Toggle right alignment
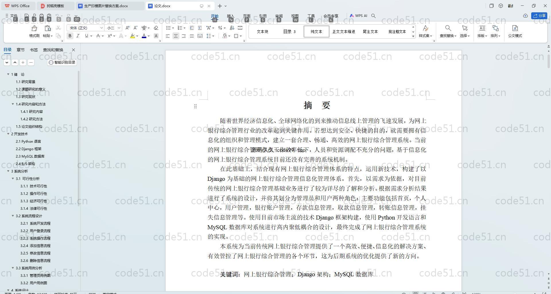The height and width of the screenshot is (294, 551). (x=184, y=36)
